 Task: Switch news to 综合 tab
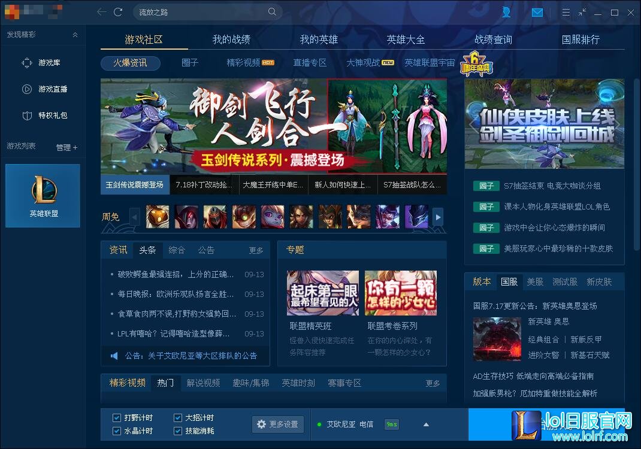point(177,250)
